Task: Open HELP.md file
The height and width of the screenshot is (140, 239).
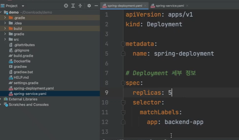Action: click(x=21, y=78)
